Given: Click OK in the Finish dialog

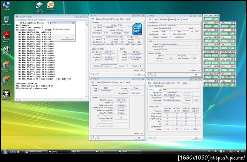Looking at the screenshot, I should tap(68, 38).
